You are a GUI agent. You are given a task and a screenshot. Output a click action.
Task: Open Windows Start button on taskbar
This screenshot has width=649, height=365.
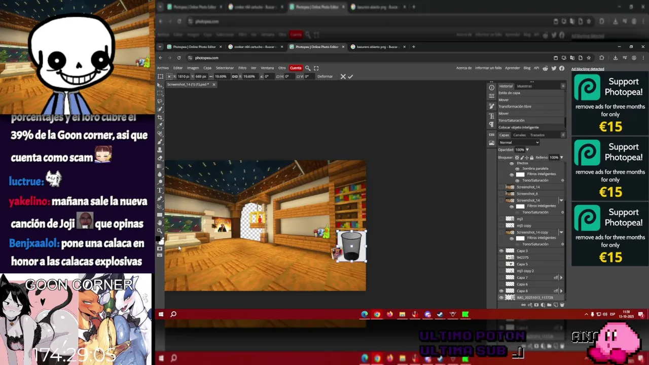click(161, 314)
